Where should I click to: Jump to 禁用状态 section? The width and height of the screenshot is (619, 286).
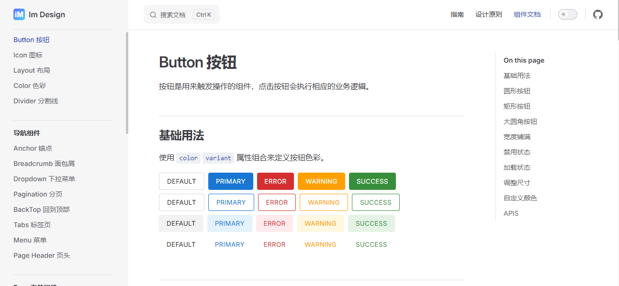click(x=517, y=152)
